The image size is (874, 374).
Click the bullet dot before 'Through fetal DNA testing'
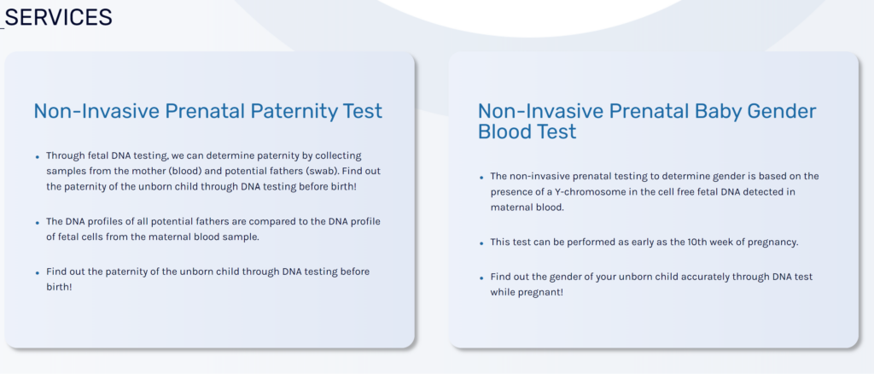[38, 157]
